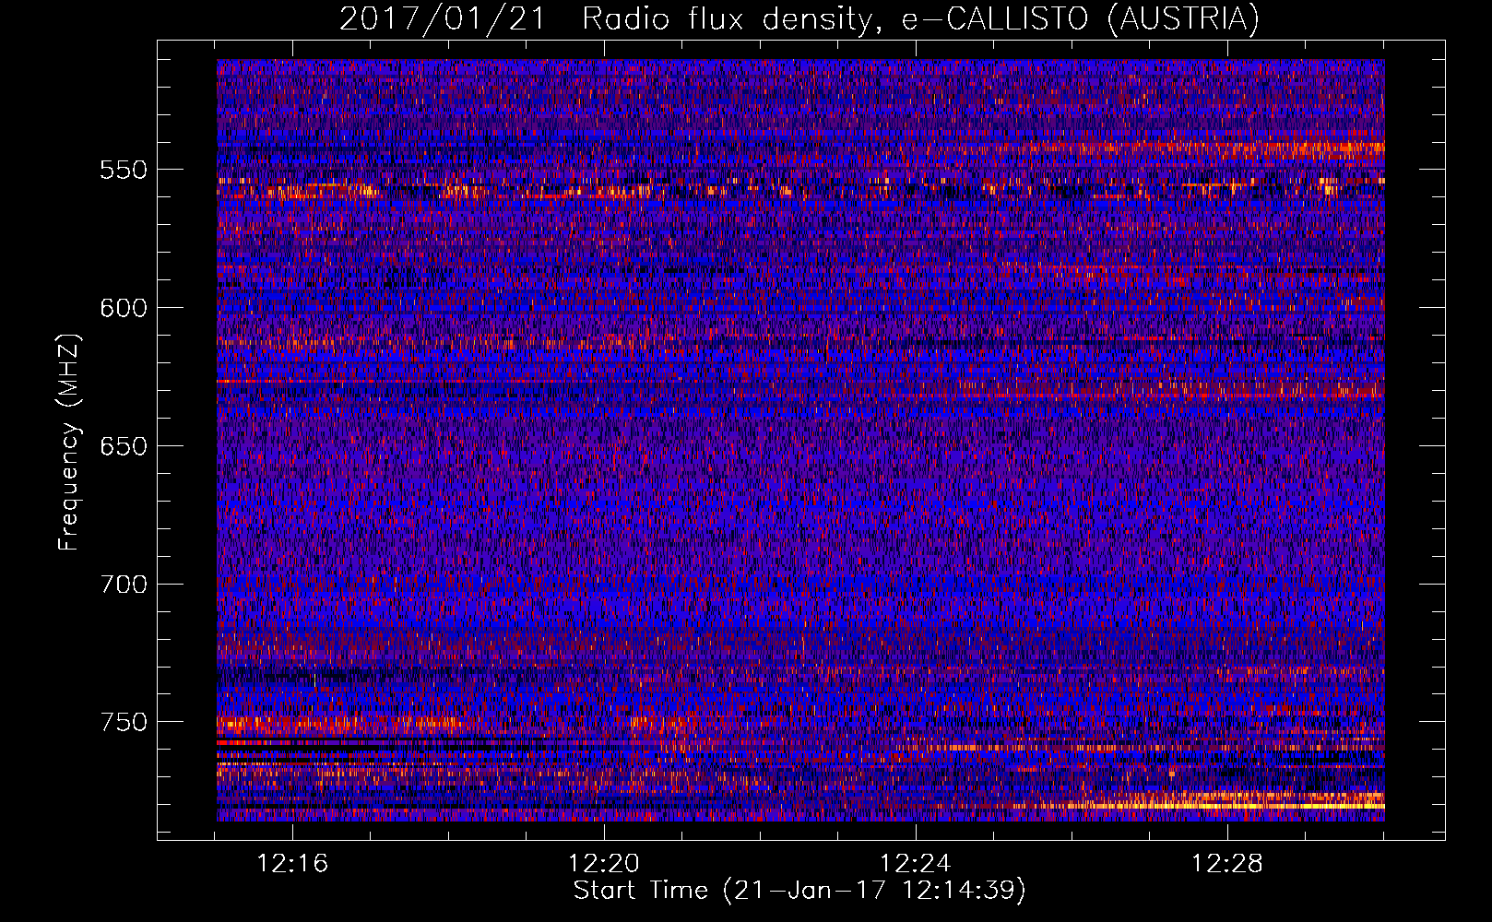Click the 650 frequency tick label
Image resolution: width=1492 pixels, height=922 pixels.
point(124,446)
